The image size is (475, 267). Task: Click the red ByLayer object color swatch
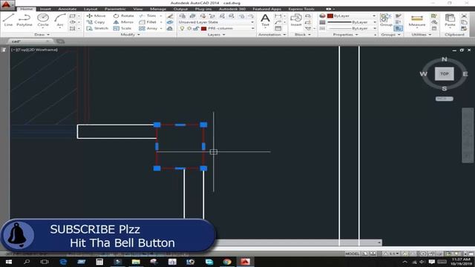(330, 16)
